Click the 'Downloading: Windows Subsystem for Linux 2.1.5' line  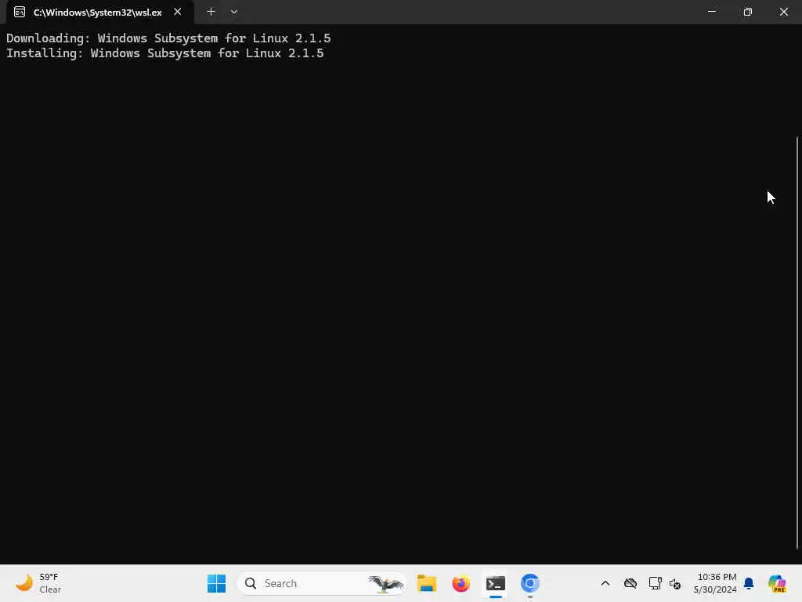coord(168,38)
